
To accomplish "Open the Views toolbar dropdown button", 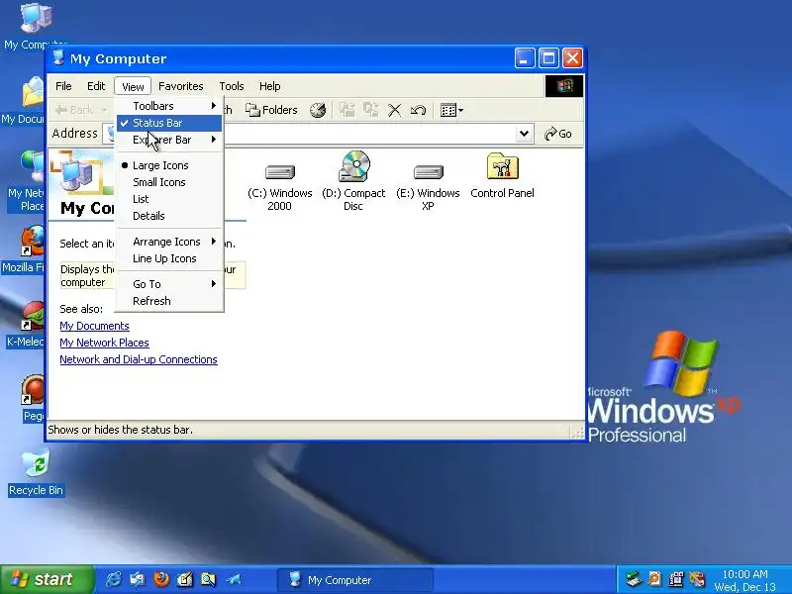I will point(451,110).
